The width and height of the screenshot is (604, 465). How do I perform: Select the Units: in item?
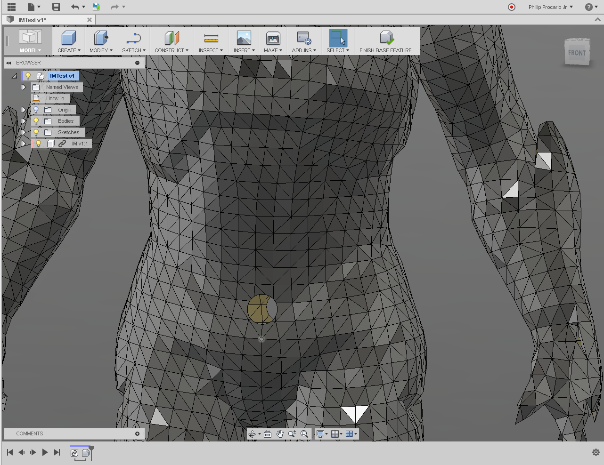coord(55,98)
